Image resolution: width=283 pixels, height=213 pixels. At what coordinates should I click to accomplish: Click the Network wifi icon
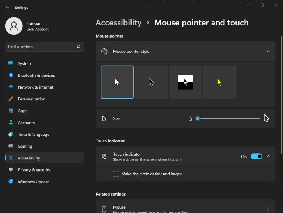click(11, 87)
